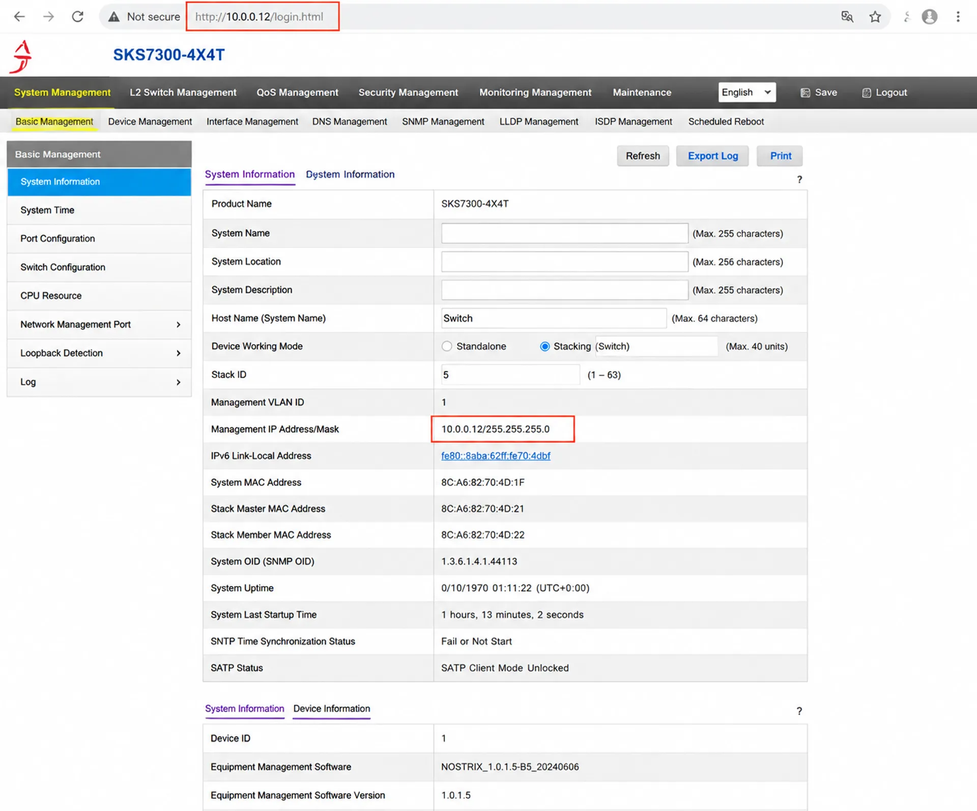Click the browser address bar URL
Screen dimensions: 977x811
point(260,17)
